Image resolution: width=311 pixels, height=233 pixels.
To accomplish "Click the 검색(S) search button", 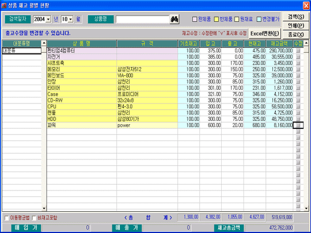I will [x=295, y=17].
